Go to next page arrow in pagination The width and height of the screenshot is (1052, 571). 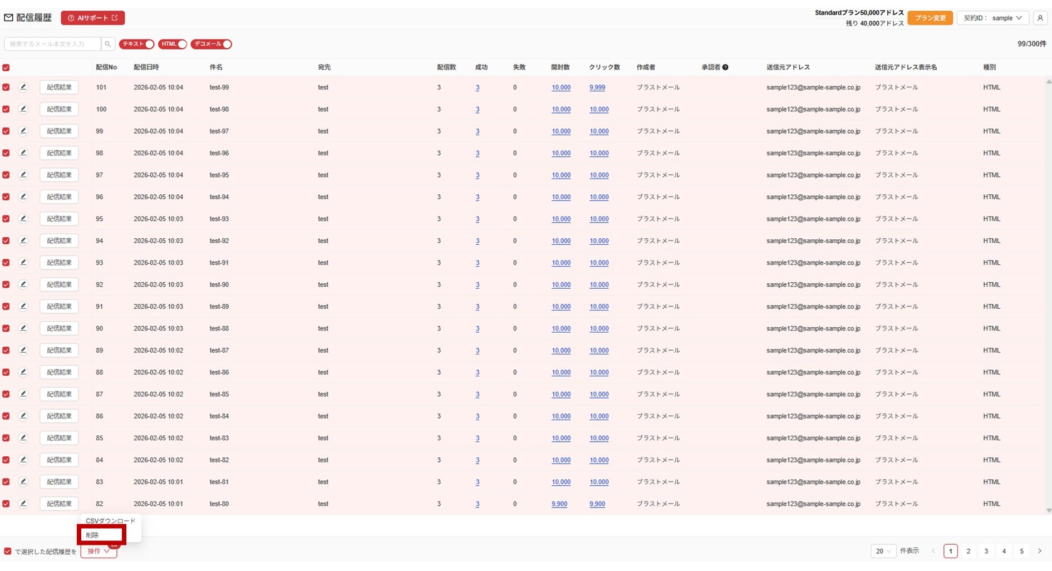click(1039, 551)
